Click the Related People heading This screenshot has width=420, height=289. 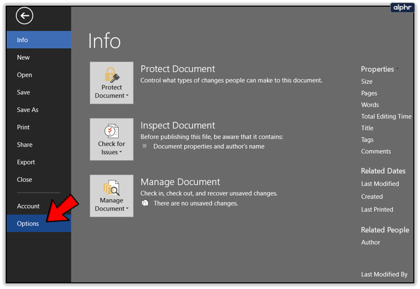385,230
